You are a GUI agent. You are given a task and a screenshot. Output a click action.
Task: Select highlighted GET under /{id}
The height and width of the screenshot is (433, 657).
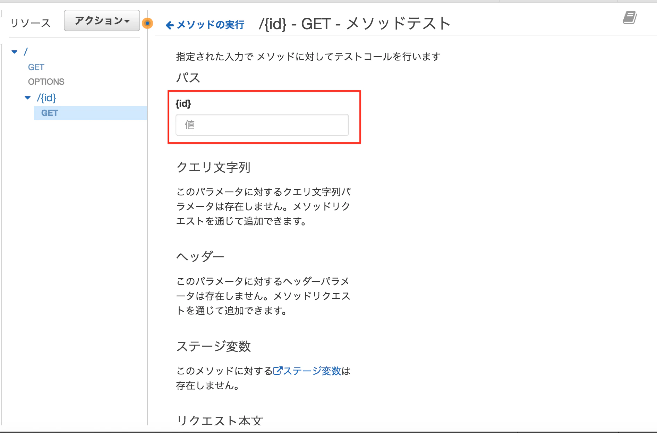coord(91,113)
